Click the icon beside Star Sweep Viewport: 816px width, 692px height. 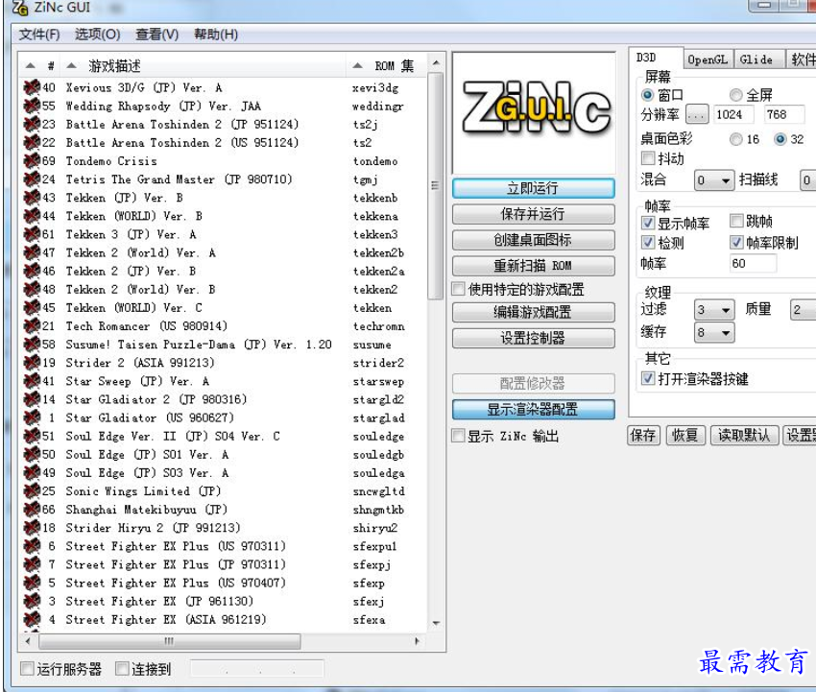pos(32,381)
